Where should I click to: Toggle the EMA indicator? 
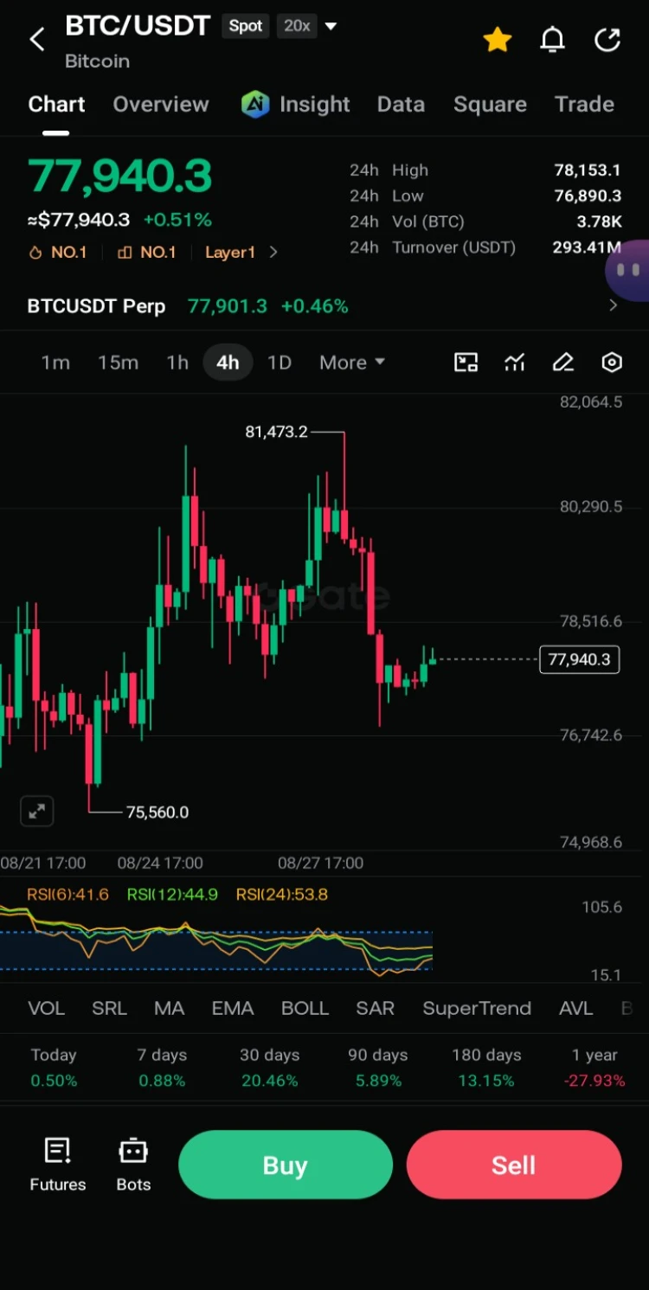pyautogui.click(x=233, y=1009)
